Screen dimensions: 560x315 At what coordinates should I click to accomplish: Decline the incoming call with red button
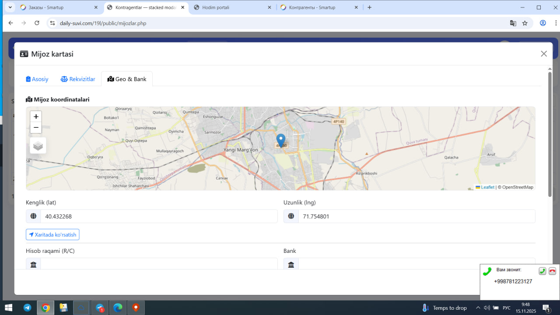coord(552,271)
